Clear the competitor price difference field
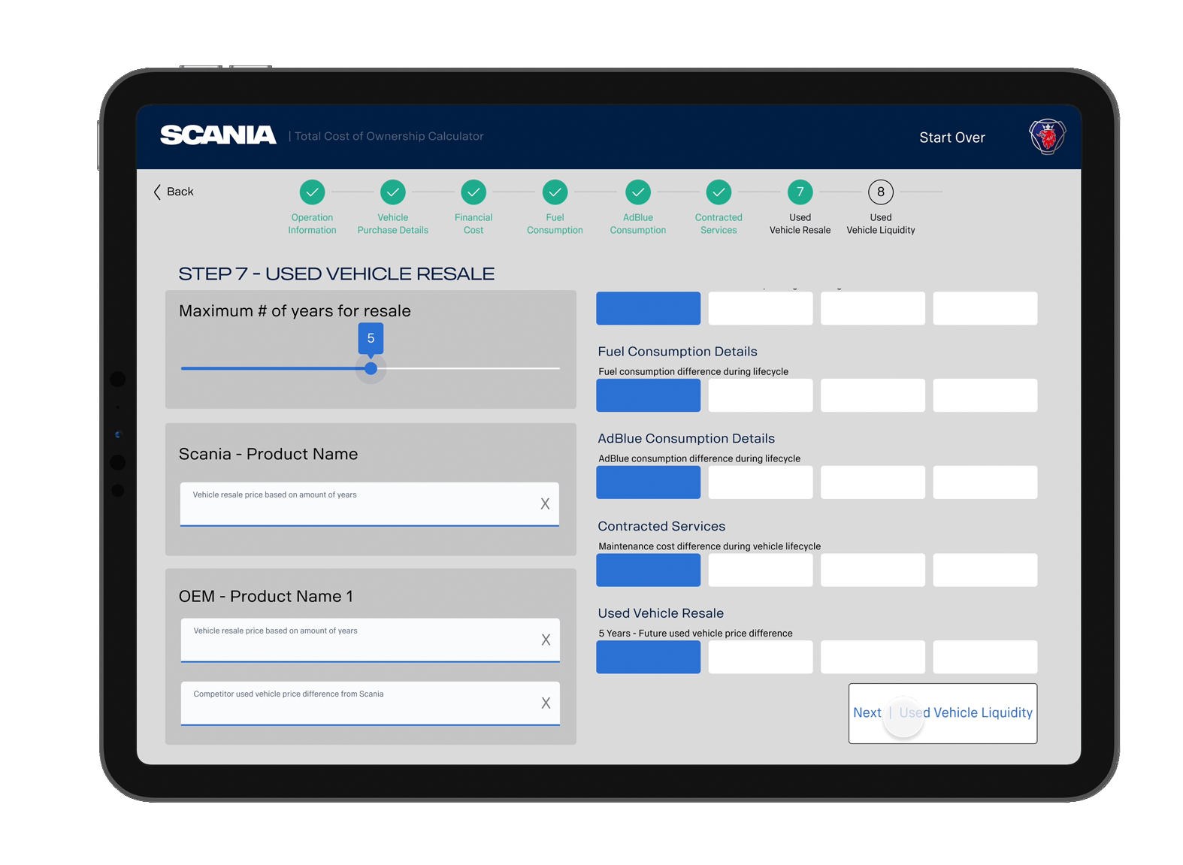This screenshot has height=865, width=1183. tap(546, 703)
